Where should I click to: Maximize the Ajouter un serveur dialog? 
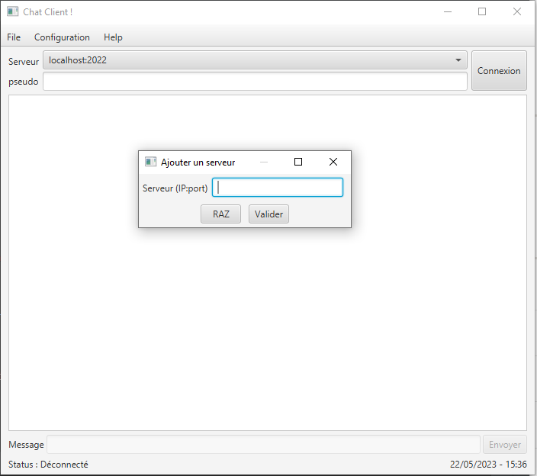(x=298, y=162)
